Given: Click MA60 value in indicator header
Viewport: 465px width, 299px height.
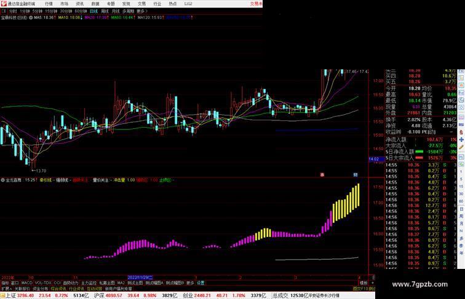Looking at the screenshot, I should pyautogui.click(x=123, y=18).
